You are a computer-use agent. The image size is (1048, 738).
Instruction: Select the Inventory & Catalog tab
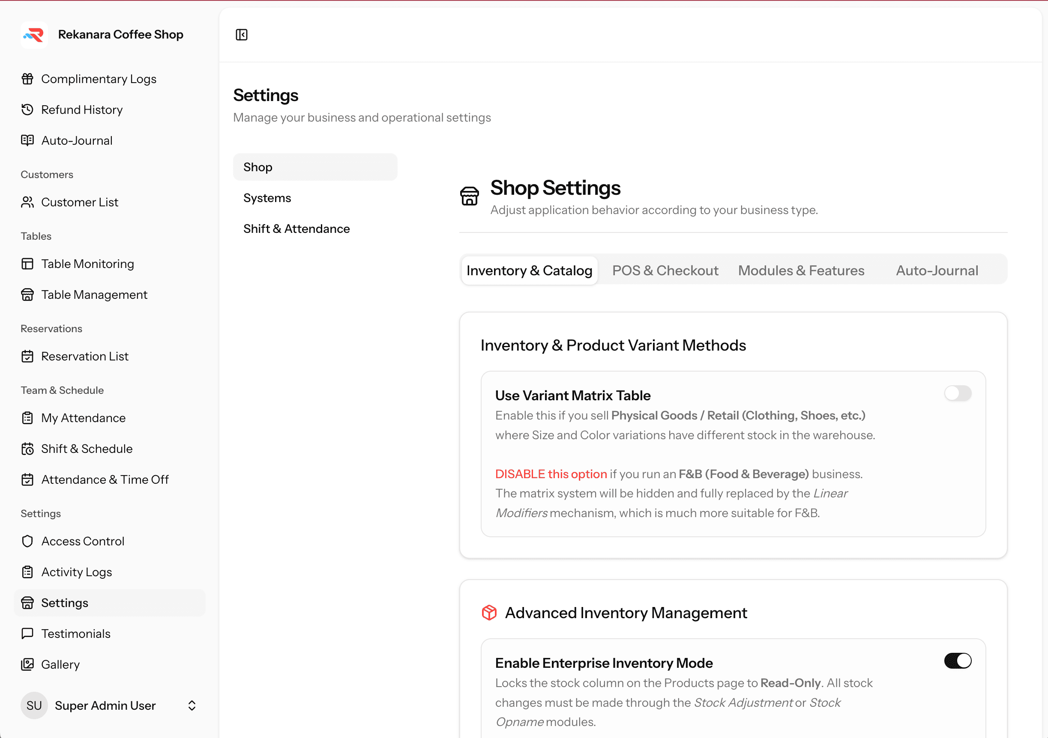coord(530,271)
